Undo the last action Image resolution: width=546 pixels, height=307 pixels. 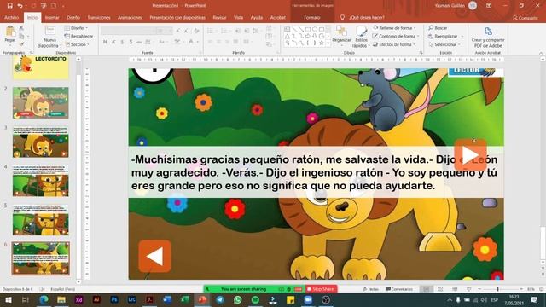20,6
